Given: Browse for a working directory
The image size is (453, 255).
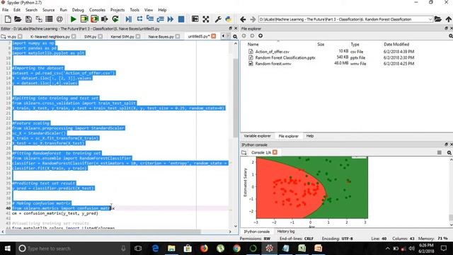Looking at the screenshot, I should click(438, 19).
